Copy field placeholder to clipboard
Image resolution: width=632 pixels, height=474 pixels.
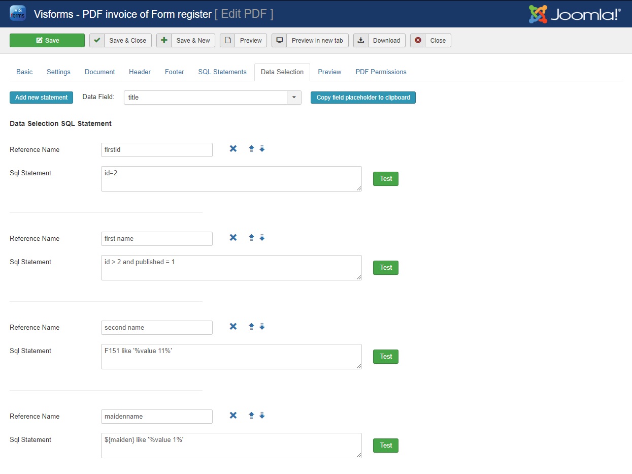(363, 98)
